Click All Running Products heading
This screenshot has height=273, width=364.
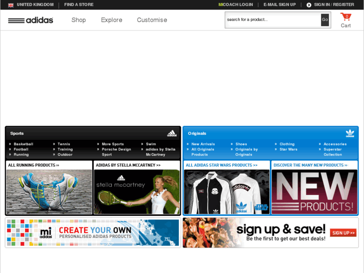(34, 165)
